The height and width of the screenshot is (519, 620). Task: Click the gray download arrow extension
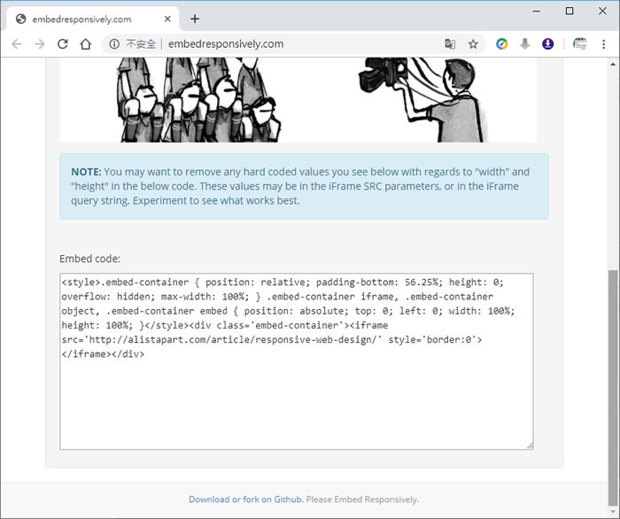(x=524, y=44)
